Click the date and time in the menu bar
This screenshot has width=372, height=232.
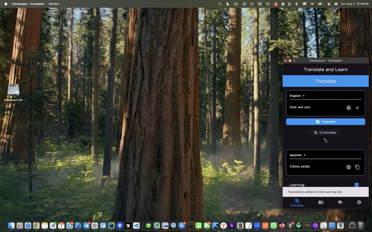point(355,4)
